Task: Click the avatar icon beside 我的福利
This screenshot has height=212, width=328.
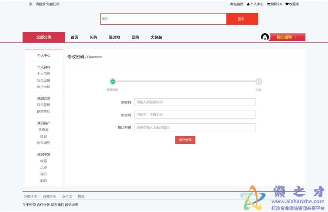Action: click(265, 37)
